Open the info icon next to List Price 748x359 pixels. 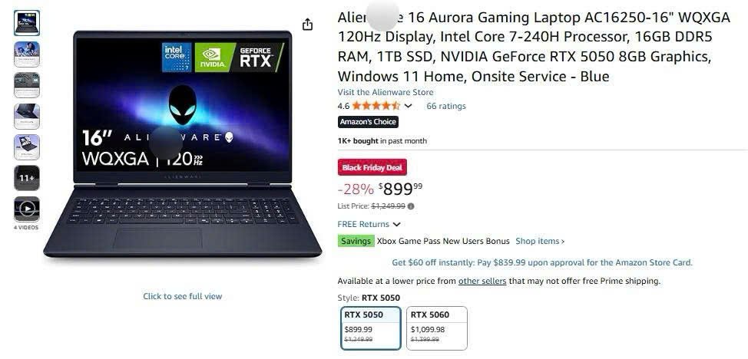click(411, 206)
